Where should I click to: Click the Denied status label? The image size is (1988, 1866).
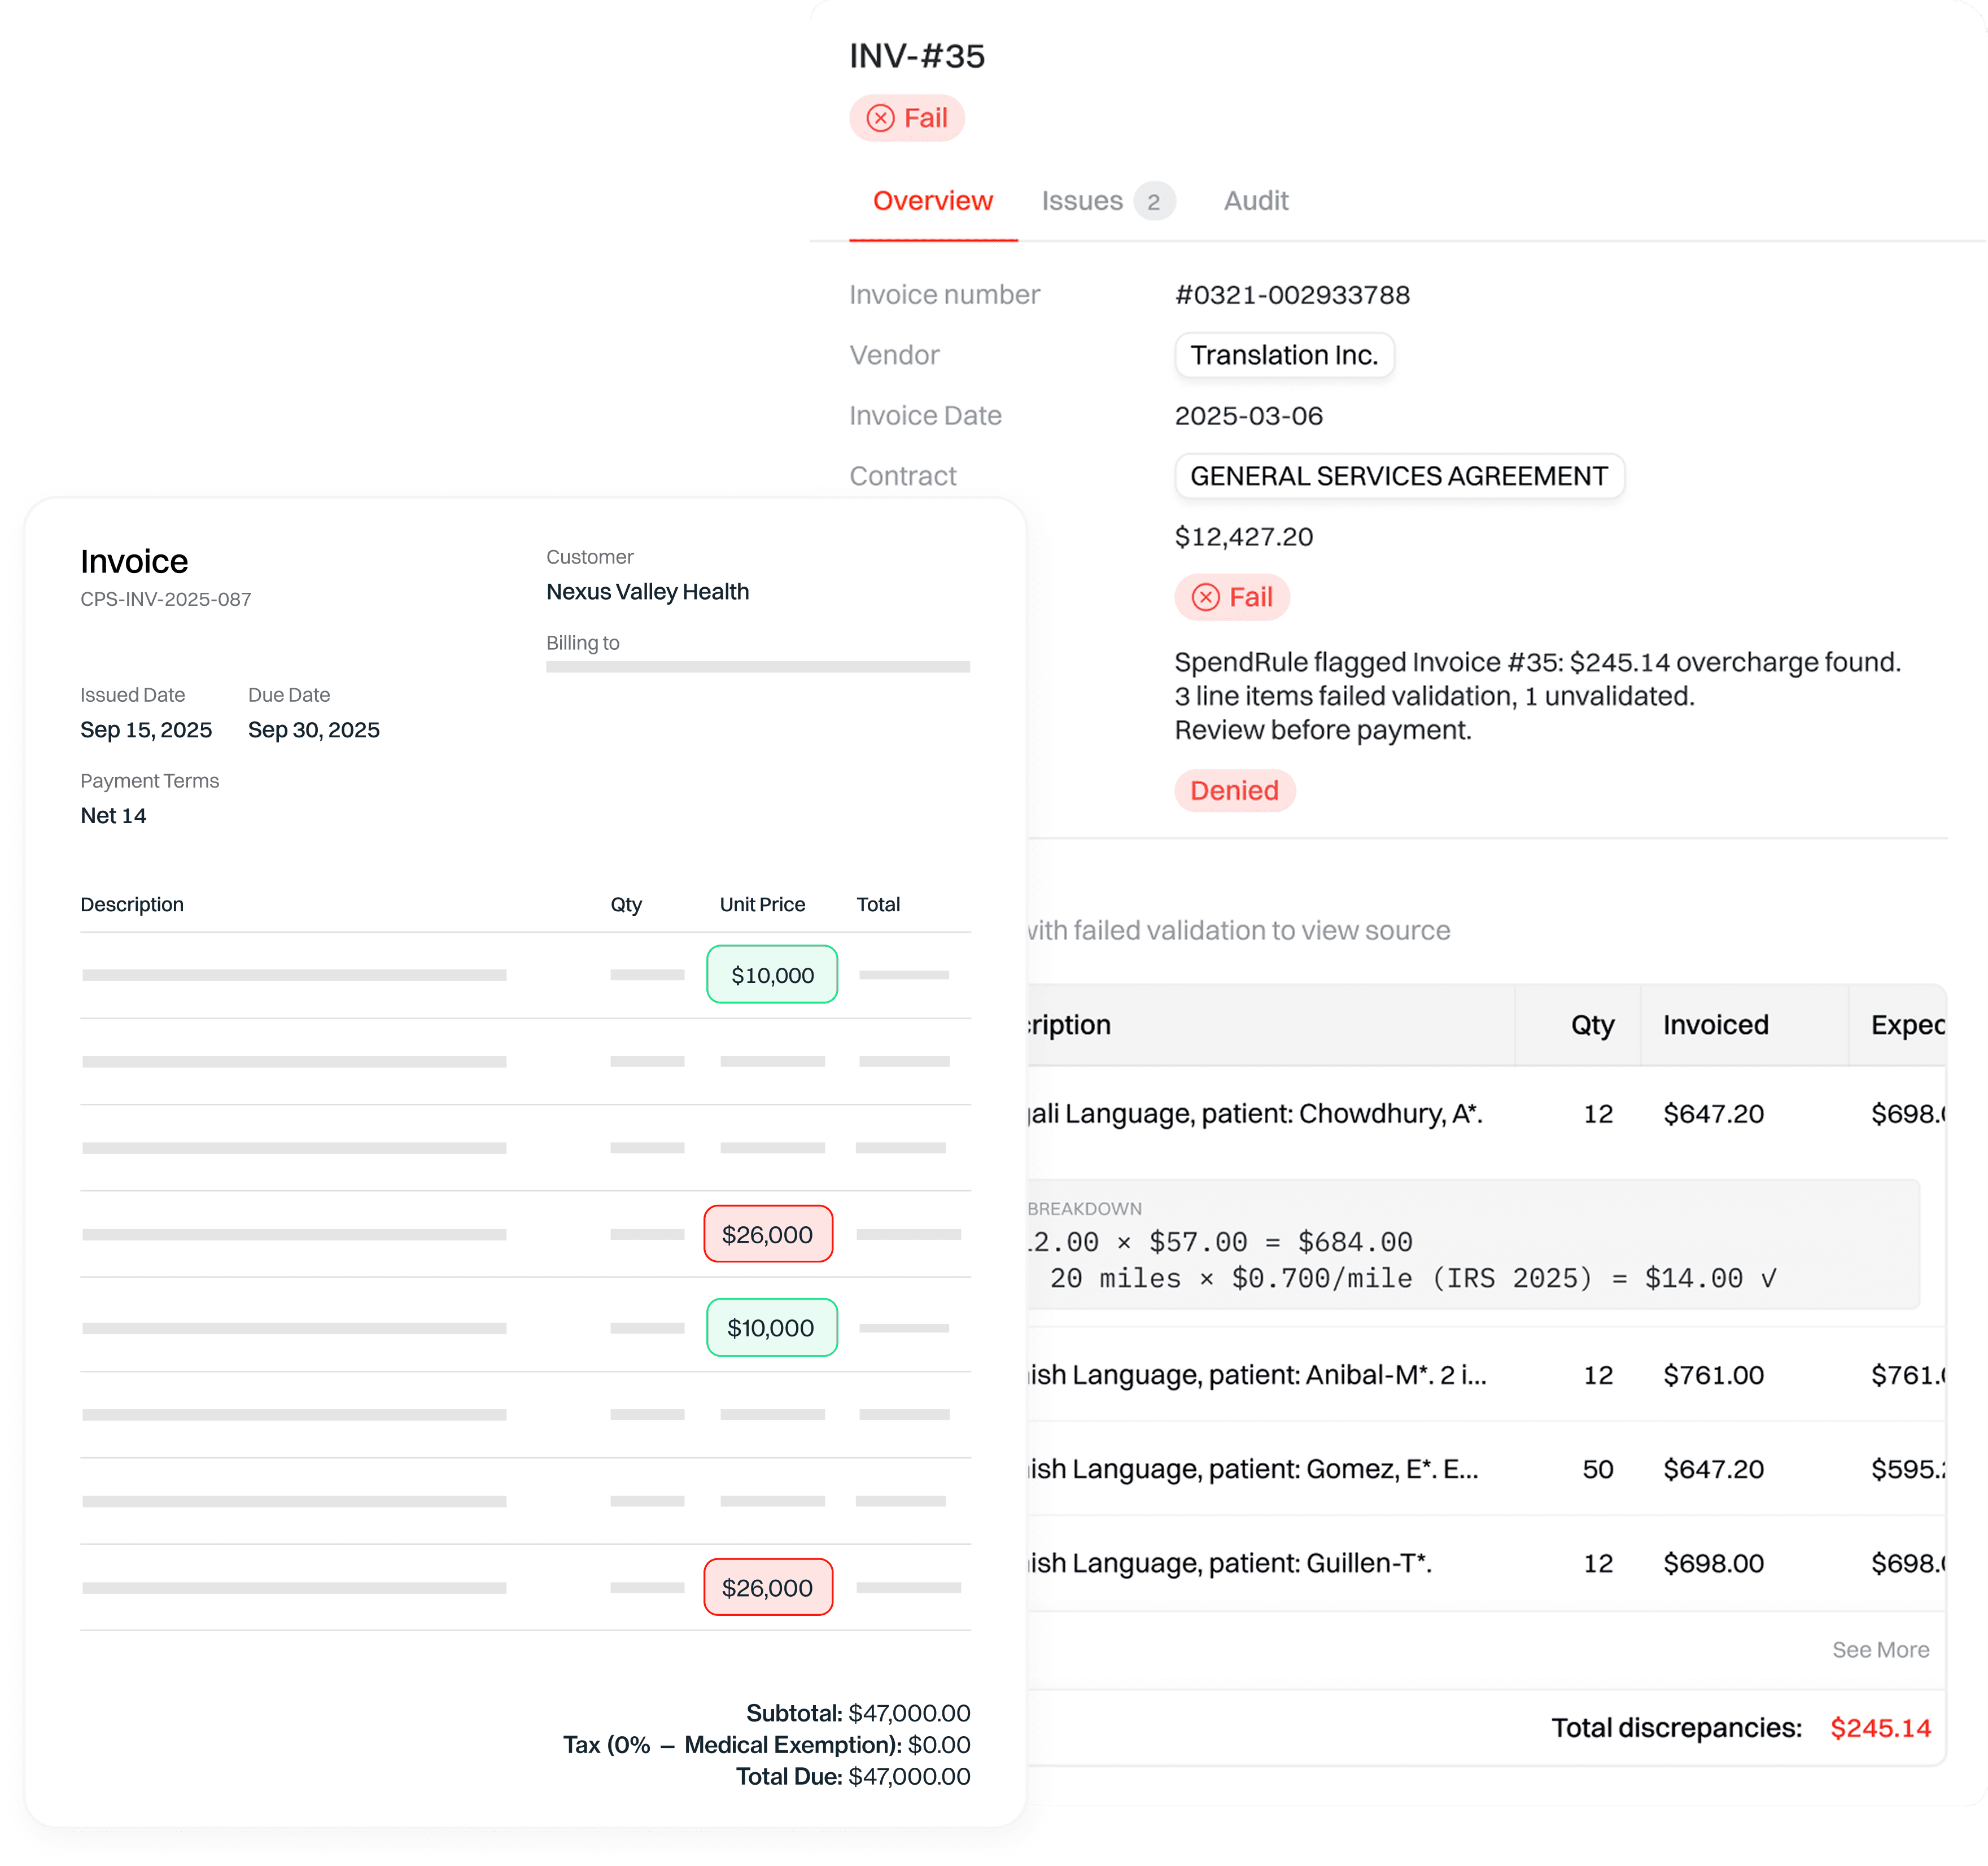click(x=1234, y=790)
